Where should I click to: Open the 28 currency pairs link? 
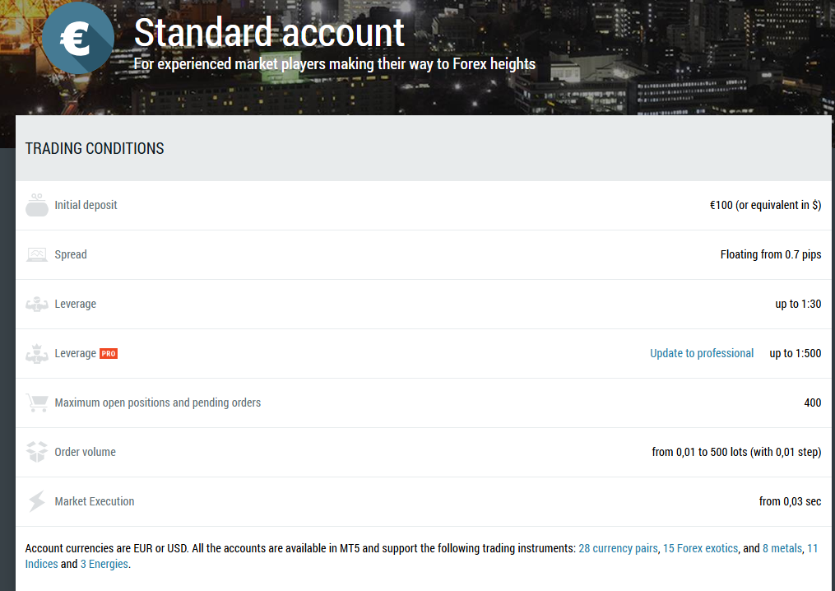coord(618,548)
